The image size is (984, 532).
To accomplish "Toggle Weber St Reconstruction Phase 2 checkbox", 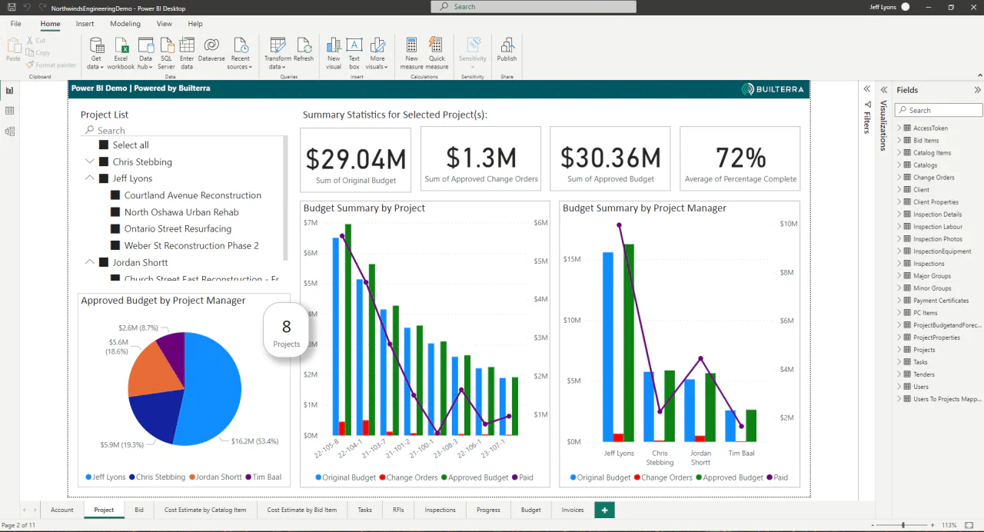I will pyautogui.click(x=116, y=245).
